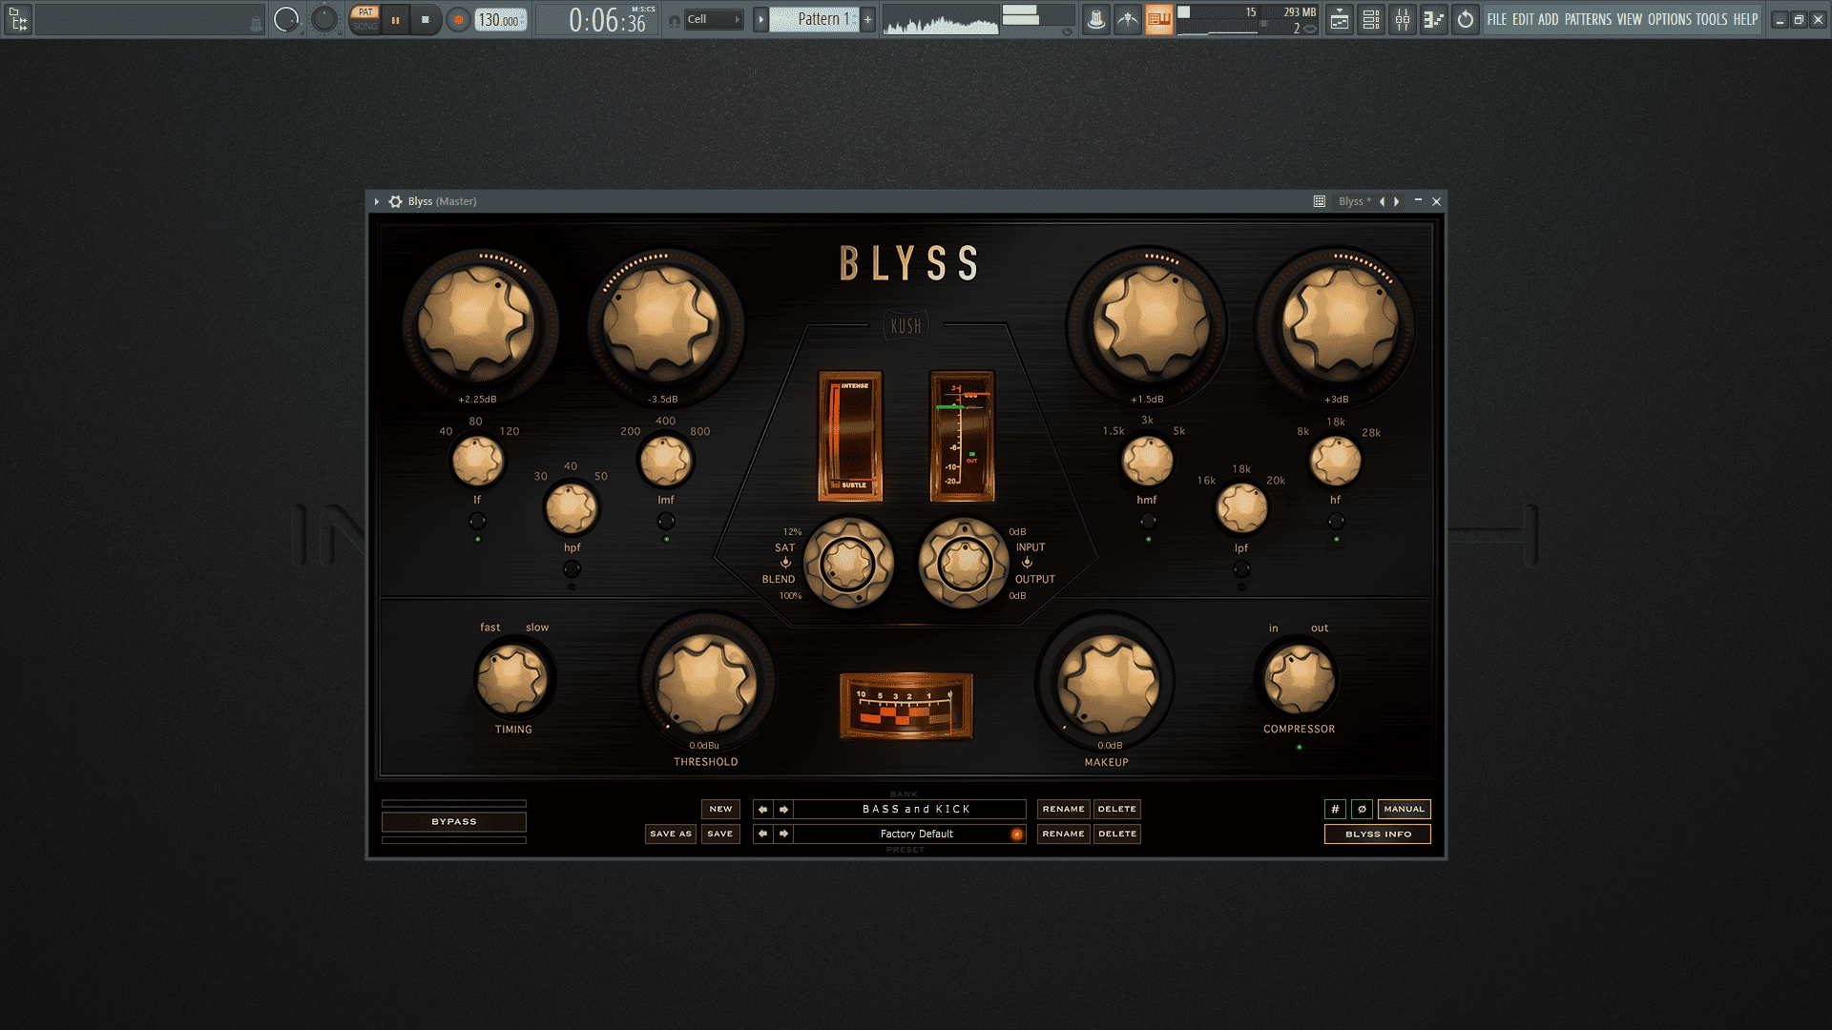
Task: Click the SAVE AS button
Action: (670, 834)
